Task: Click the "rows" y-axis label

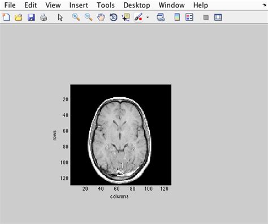Action: 55,135
